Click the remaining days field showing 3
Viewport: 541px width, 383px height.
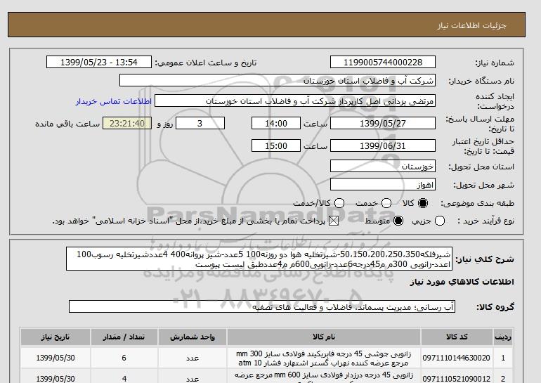click(x=200, y=123)
